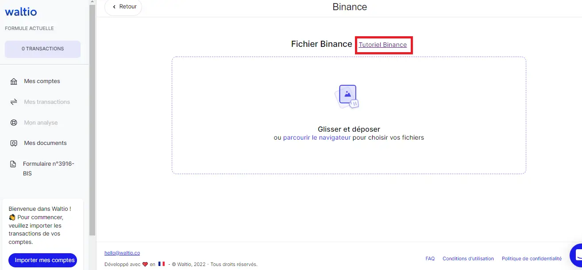Click the Mes comptes bank icon
582x270 pixels.
tap(14, 81)
